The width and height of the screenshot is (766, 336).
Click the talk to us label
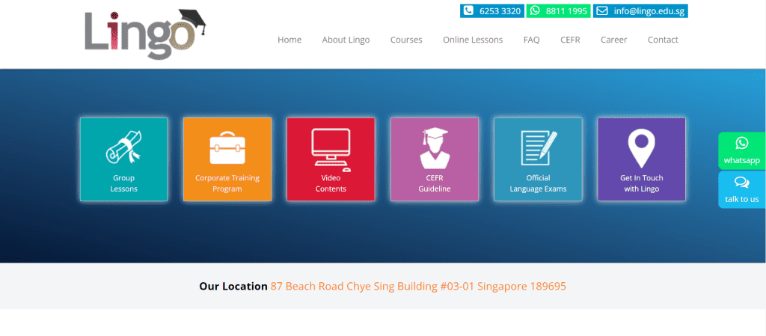coord(741,199)
